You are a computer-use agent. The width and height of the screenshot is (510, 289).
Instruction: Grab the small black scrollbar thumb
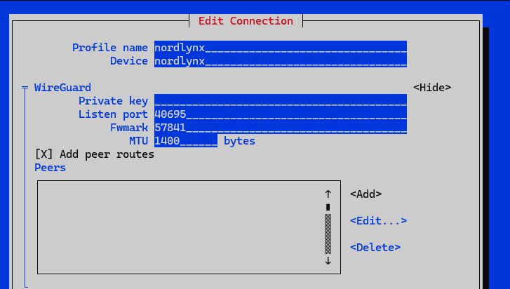(x=328, y=207)
